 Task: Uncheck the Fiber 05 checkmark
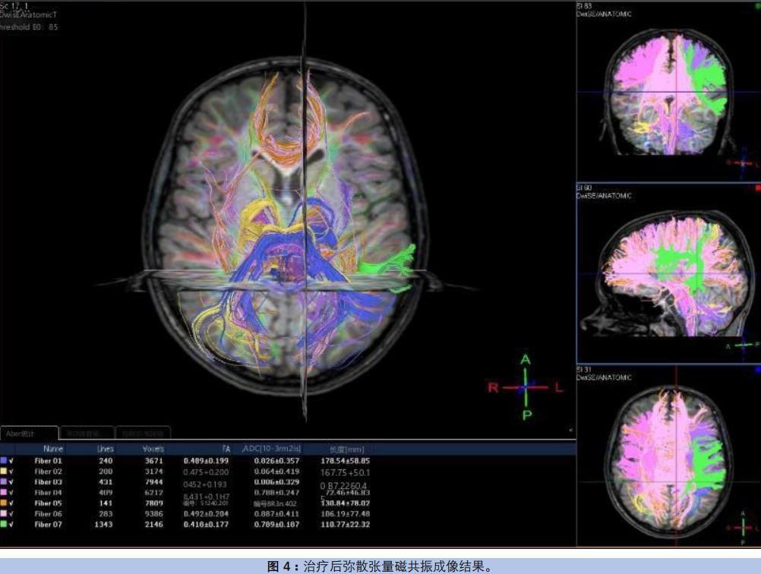12,503
